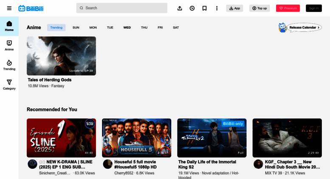Open the hamburger menu
The height and width of the screenshot is (179, 330).
tap(9, 8)
